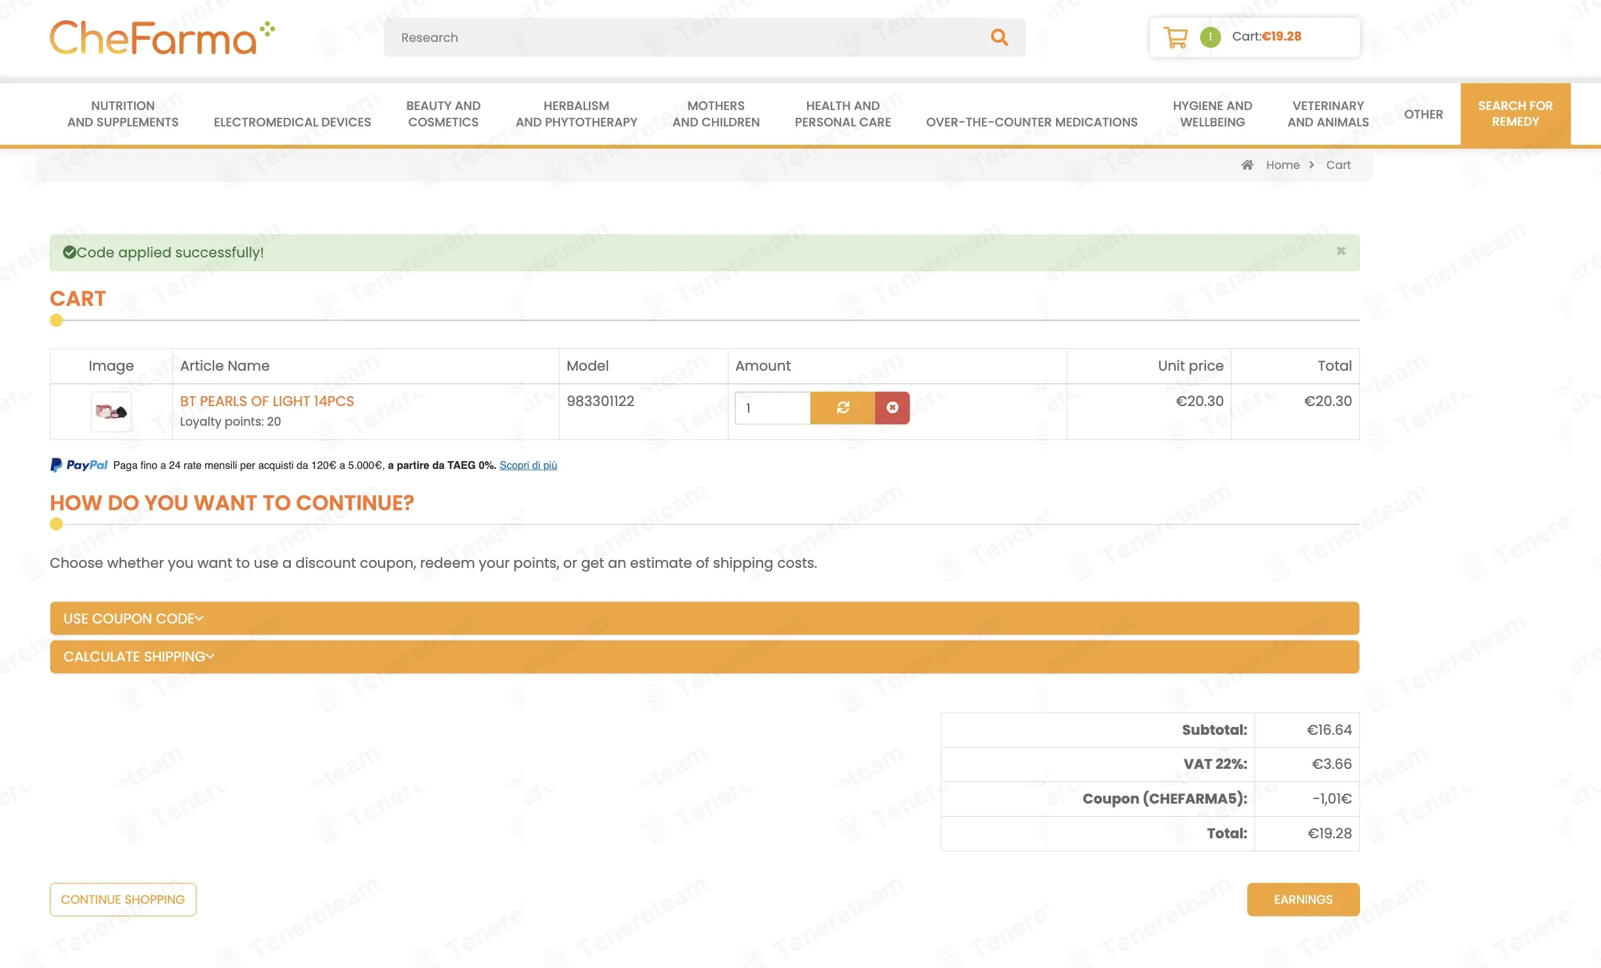Open Health and Personal Care menu

click(x=842, y=114)
